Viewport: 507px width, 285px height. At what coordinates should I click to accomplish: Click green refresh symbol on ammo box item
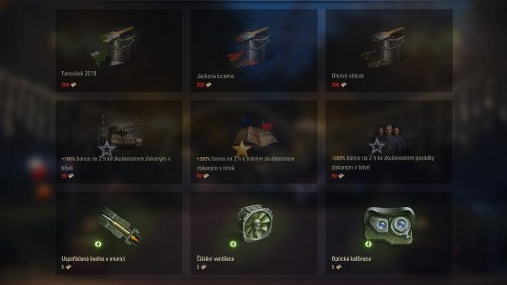[98, 244]
